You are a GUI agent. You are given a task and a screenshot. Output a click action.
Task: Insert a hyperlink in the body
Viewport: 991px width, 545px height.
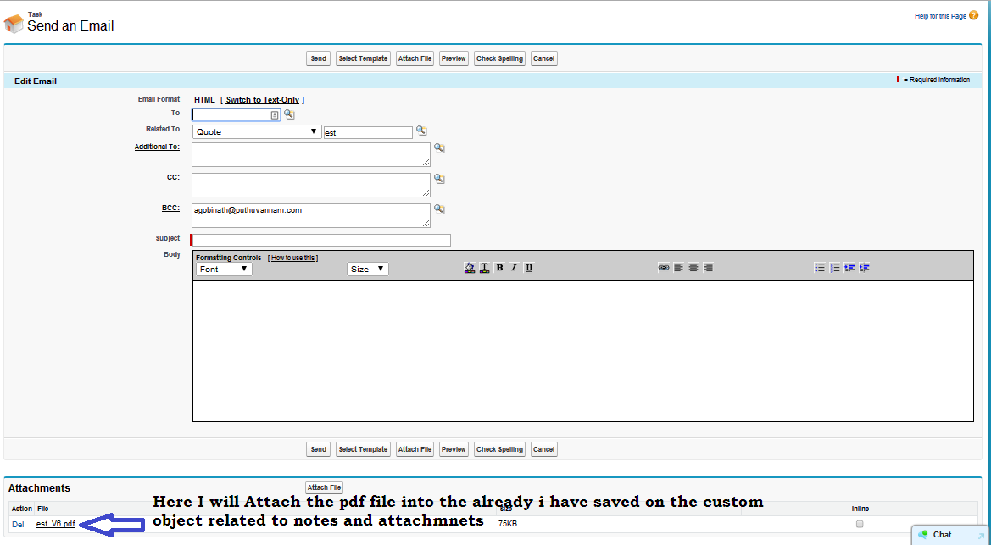(665, 268)
